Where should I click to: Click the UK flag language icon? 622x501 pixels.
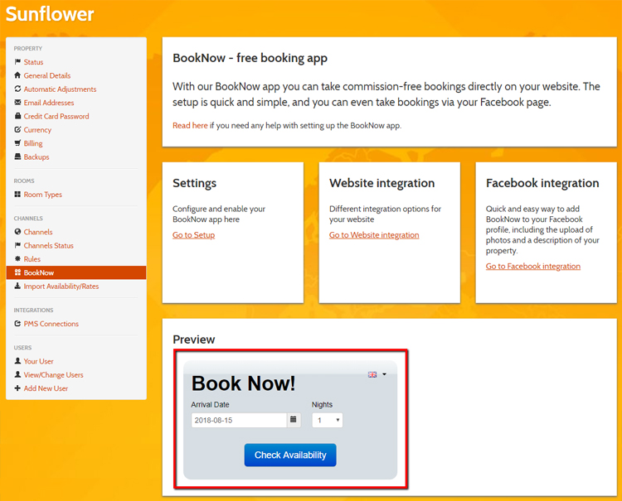point(372,374)
